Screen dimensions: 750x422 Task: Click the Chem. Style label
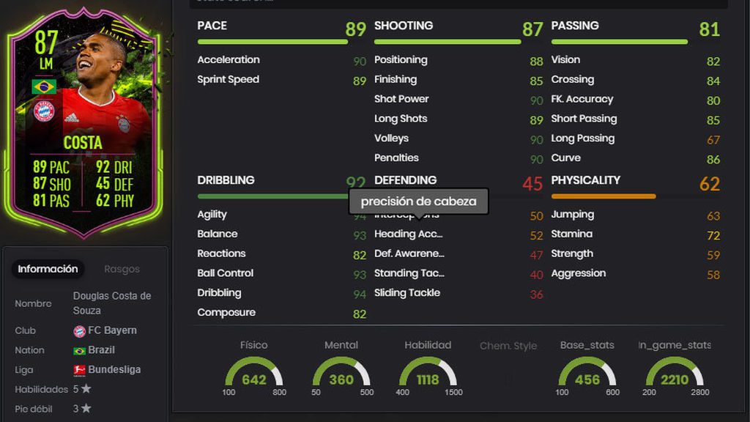tap(508, 346)
